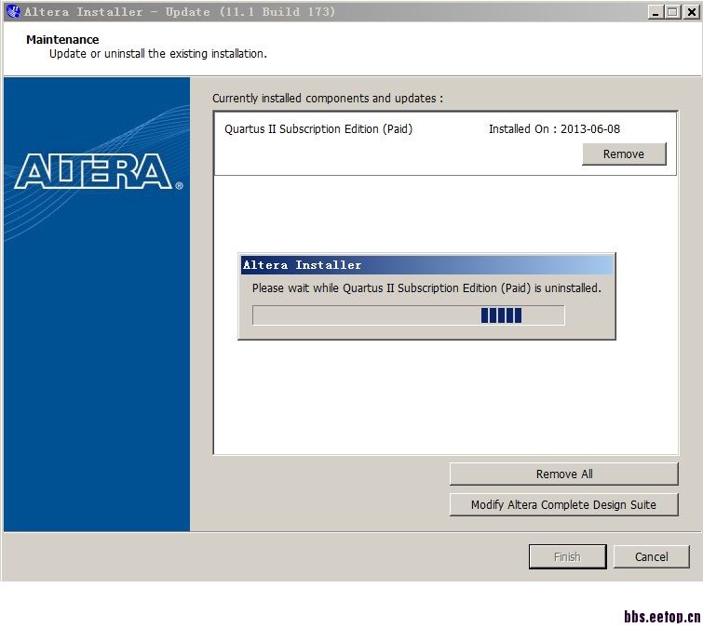Click the Maintenance heading
This screenshot has height=628, width=703.
click(x=62, y=39)
